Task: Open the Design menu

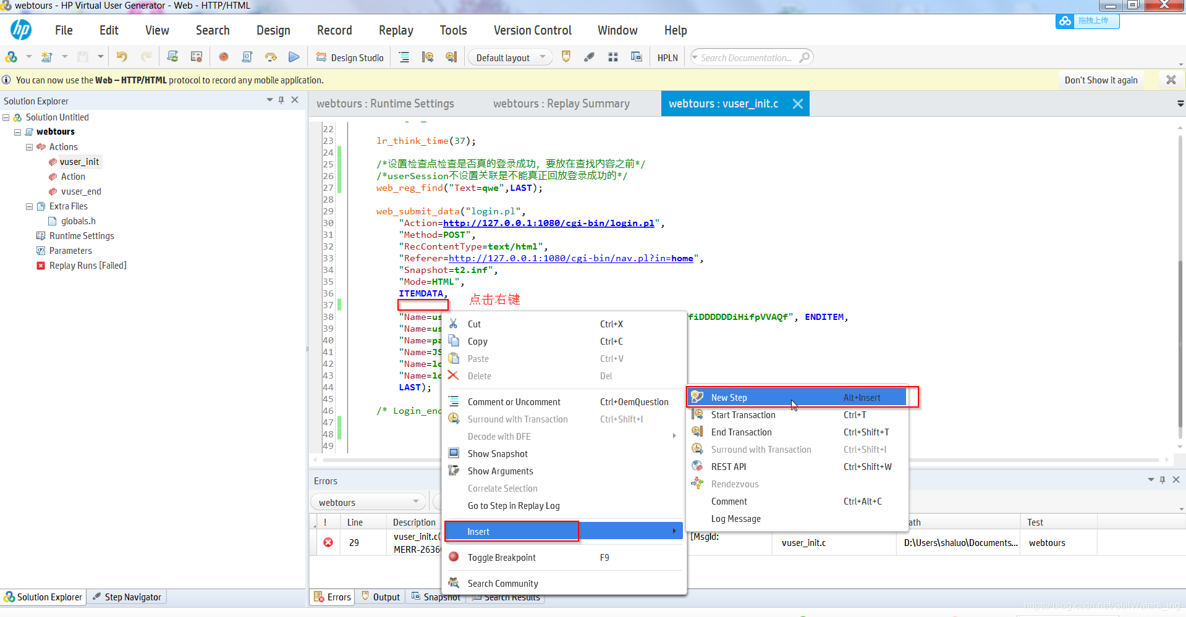Action: pyautogui.click(x=273, y=30)
